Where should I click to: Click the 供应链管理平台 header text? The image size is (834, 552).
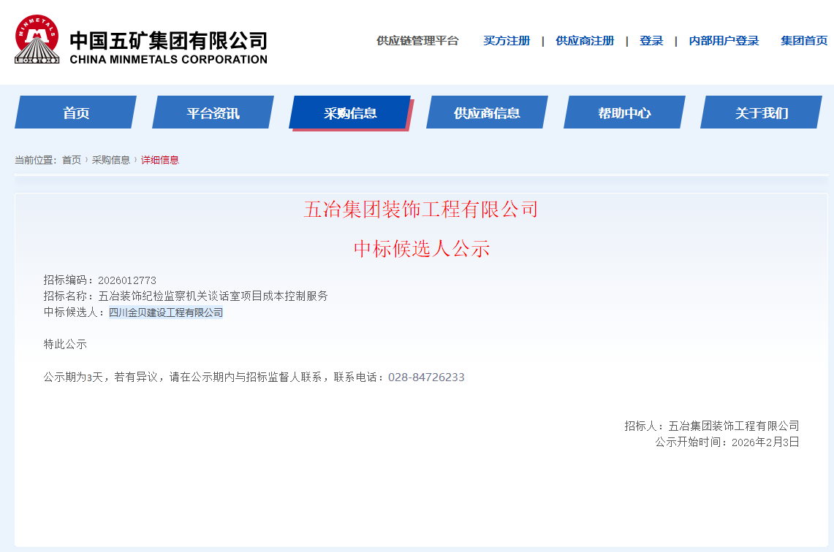coord(417,41)
